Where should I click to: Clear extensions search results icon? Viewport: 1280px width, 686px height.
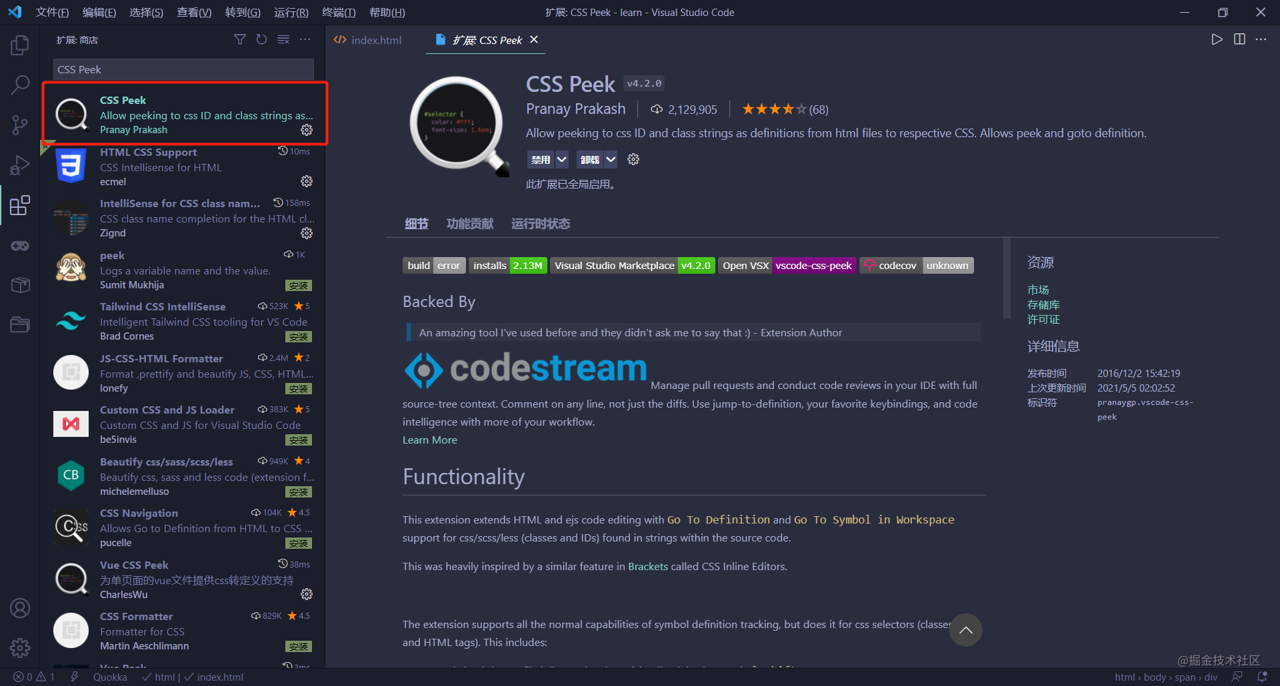tap(283, 40)
